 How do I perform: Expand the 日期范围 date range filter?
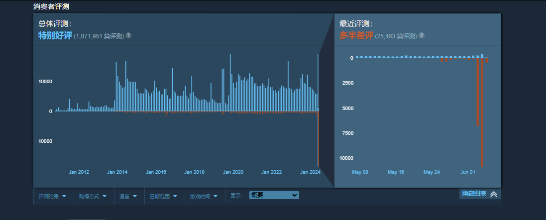(x=164, y=196)
